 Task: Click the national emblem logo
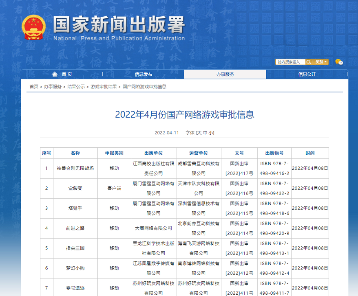click(35, 28)
